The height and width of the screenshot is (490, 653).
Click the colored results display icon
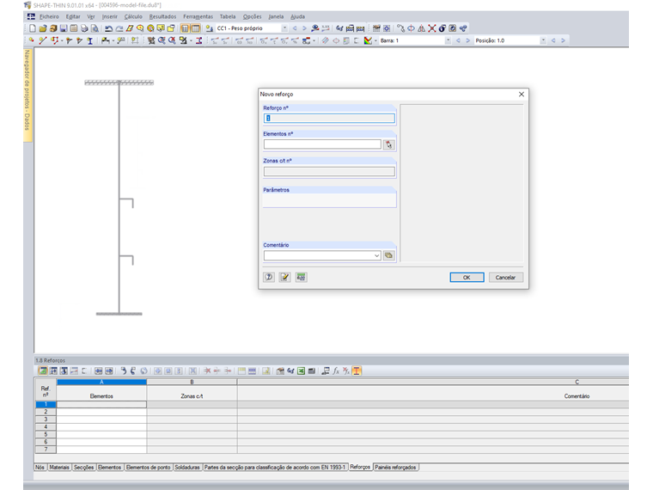coord(368,40)
